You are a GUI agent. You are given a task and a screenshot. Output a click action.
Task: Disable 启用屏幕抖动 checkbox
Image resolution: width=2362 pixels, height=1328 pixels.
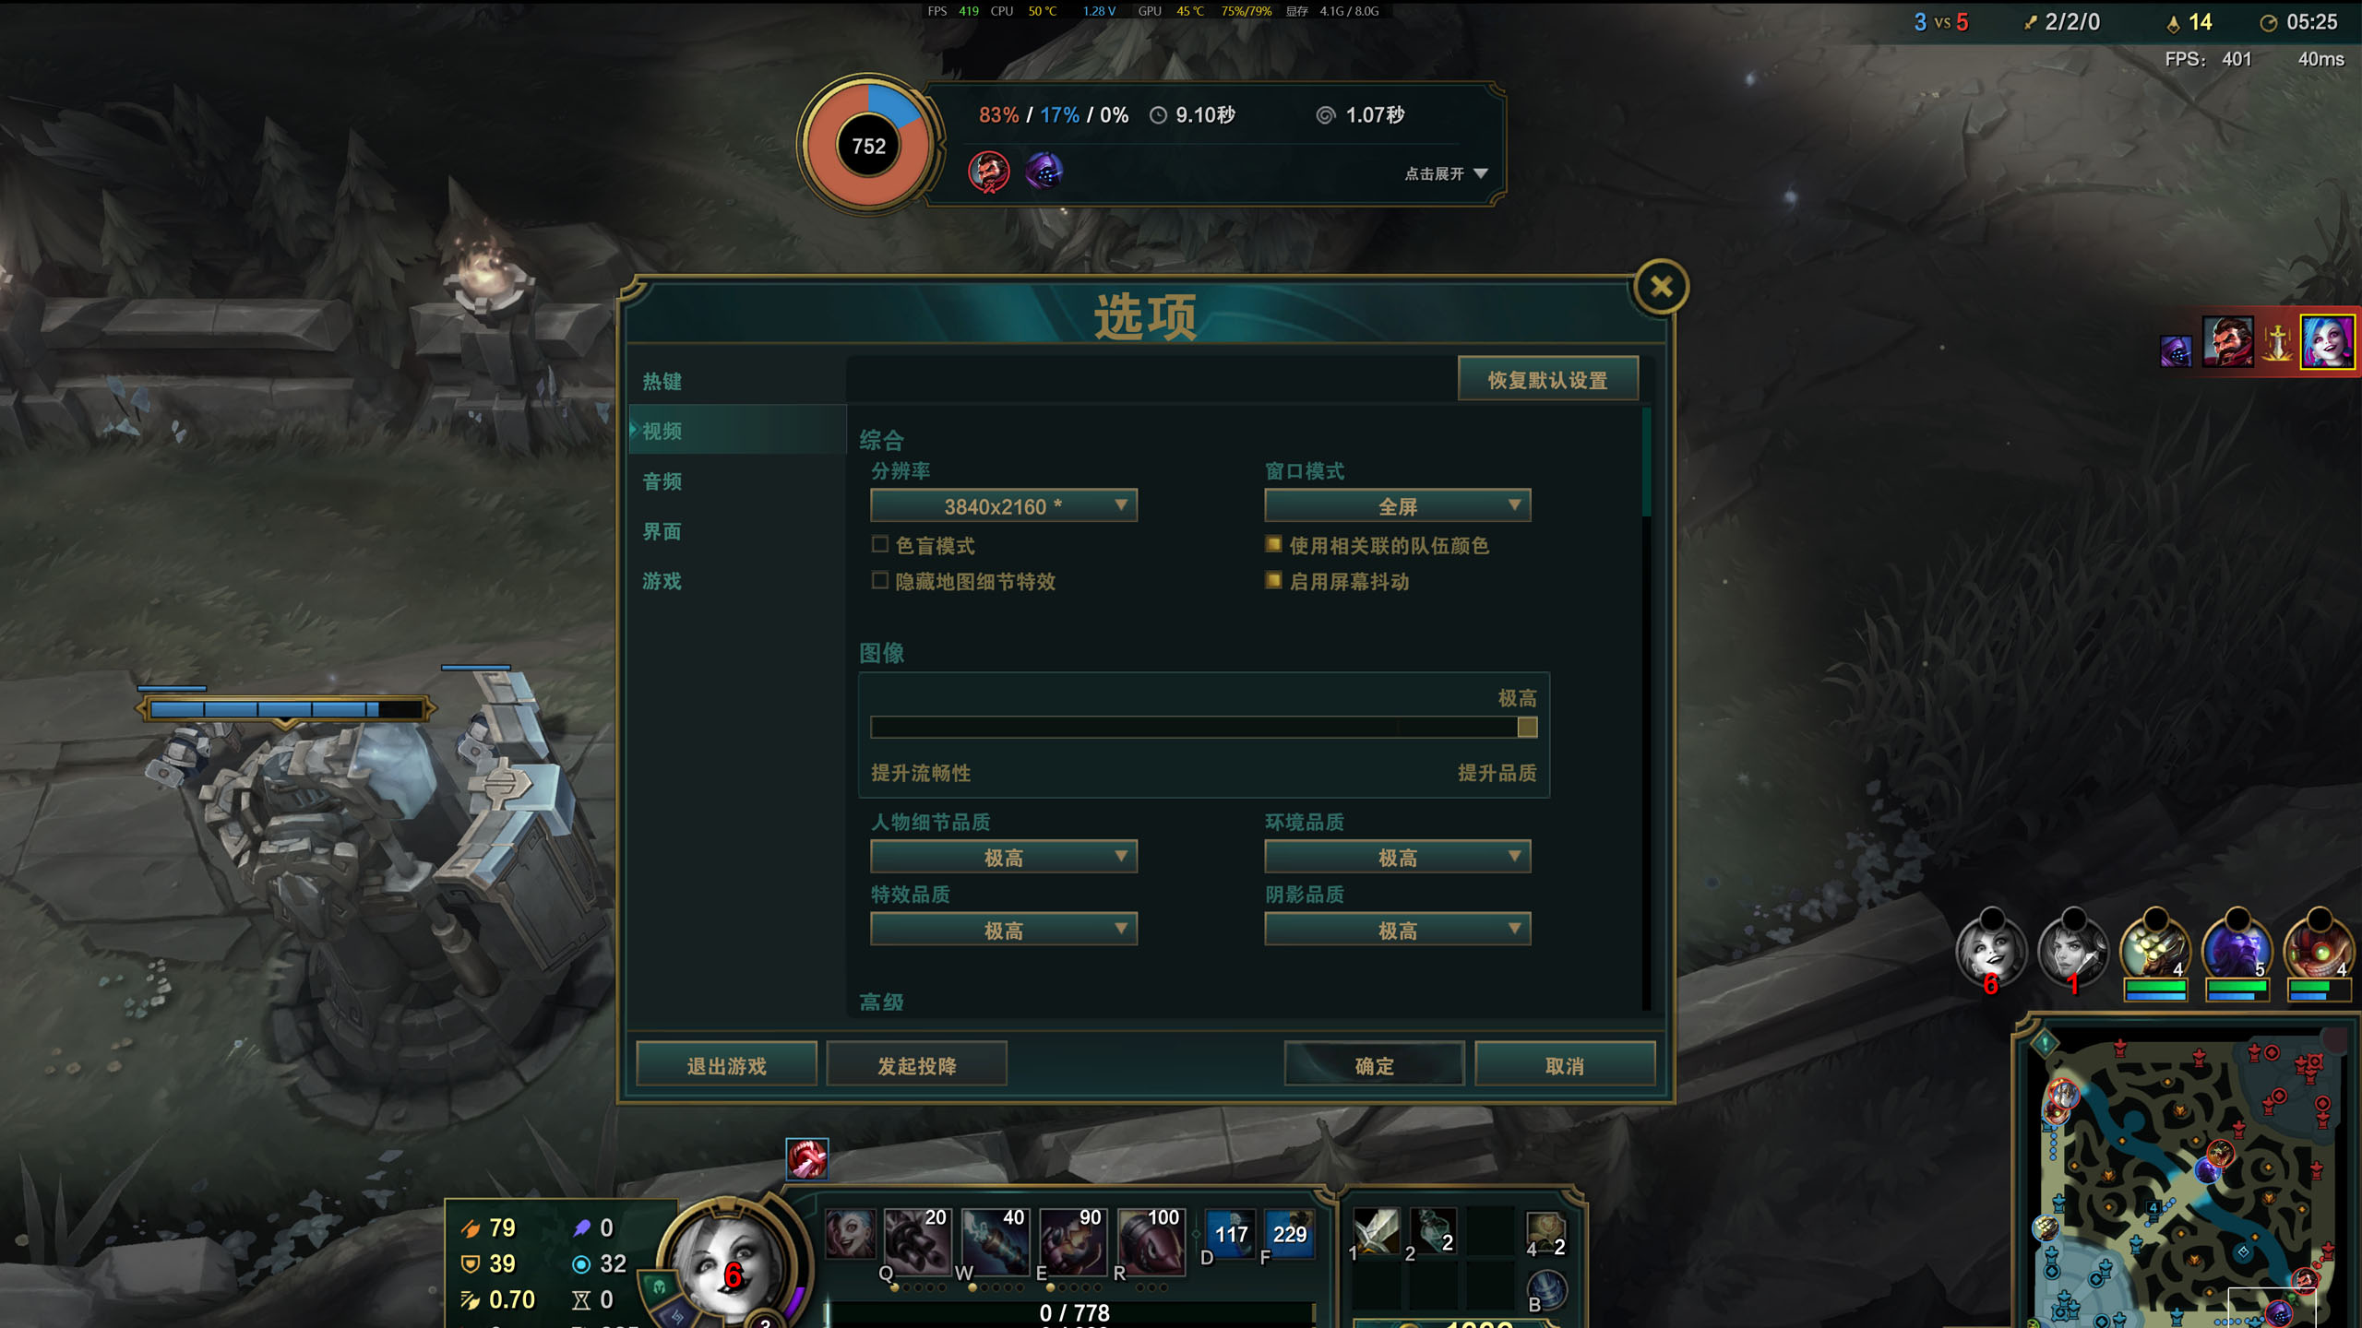(x=1273, y=580)
